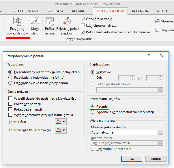Screen dimensions: 174x168
Task: Select Przeglądany jako kiosk option
Action: point(10,83)
